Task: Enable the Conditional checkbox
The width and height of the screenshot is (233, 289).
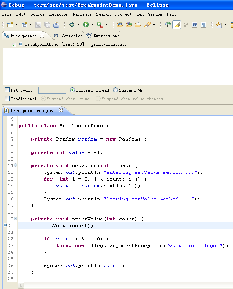Action: click(7, 99)
